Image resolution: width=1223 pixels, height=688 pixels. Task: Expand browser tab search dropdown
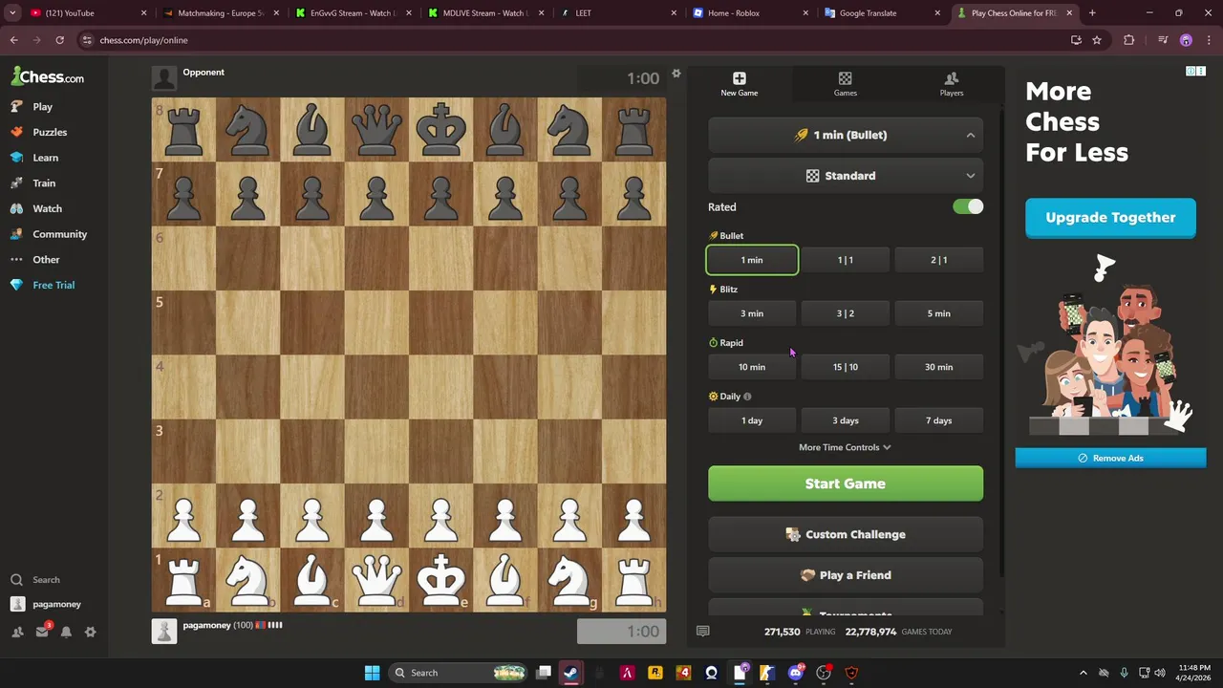[x=12, y=13]
